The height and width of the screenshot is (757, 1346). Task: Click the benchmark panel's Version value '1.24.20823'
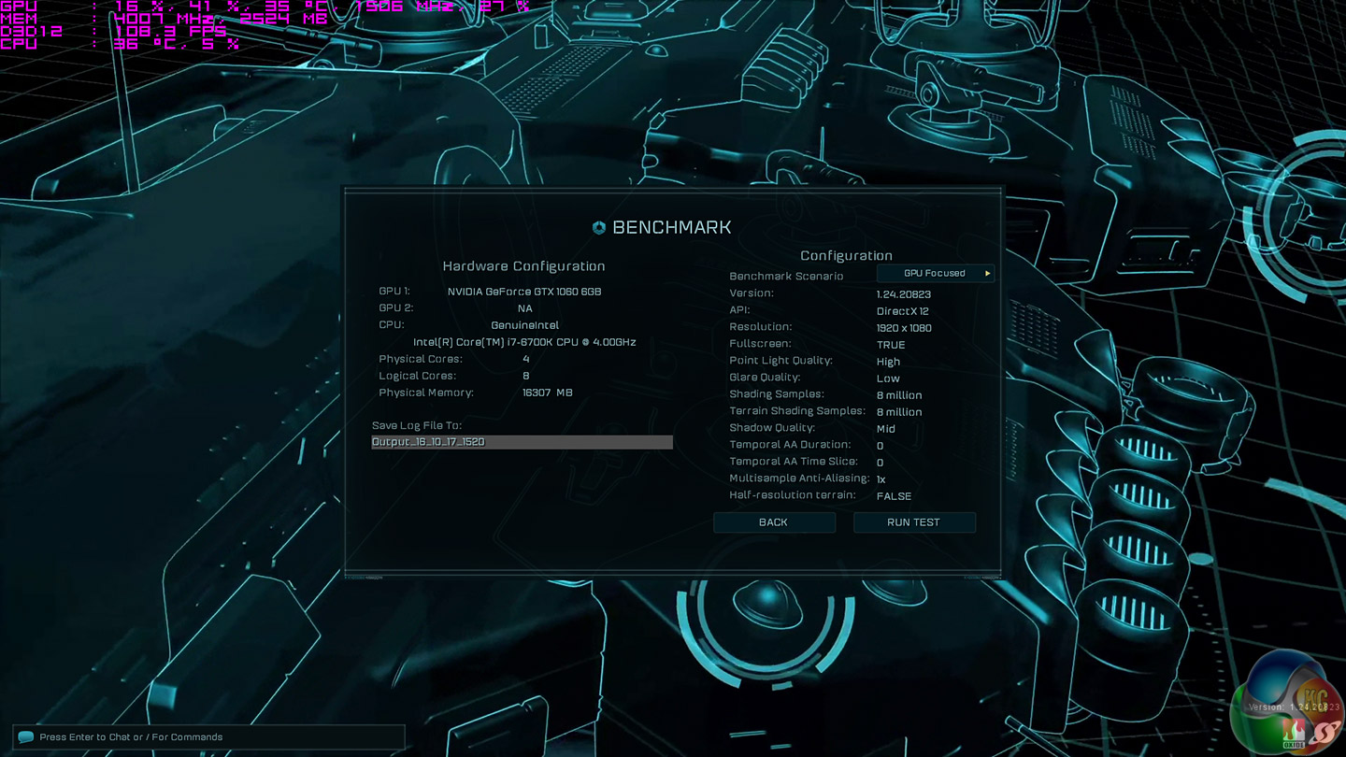[904, 294]
